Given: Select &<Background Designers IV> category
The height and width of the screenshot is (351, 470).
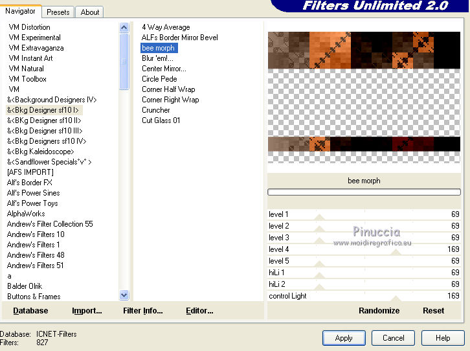Looking at the screenshot, I should tap(52, 100).
